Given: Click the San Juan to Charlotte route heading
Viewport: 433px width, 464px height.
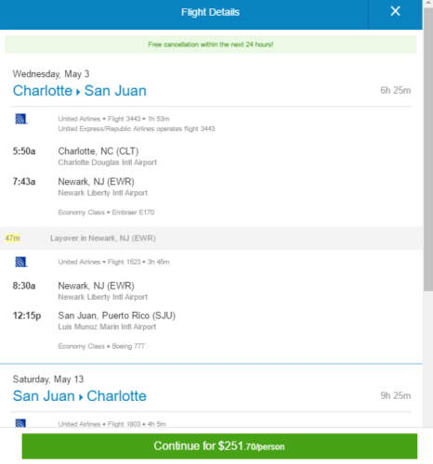Looking at the screenshot, I should (80, 396).
